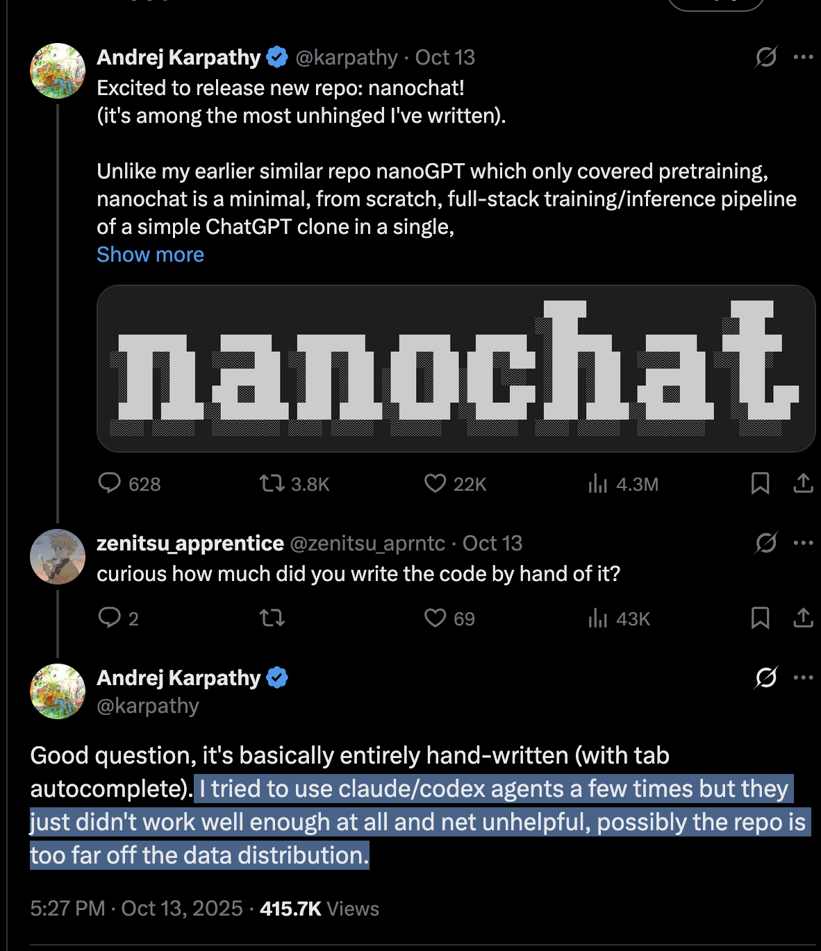
Task: Click the Grok icon on the nanochat tweet
Action: coord(765,57)
